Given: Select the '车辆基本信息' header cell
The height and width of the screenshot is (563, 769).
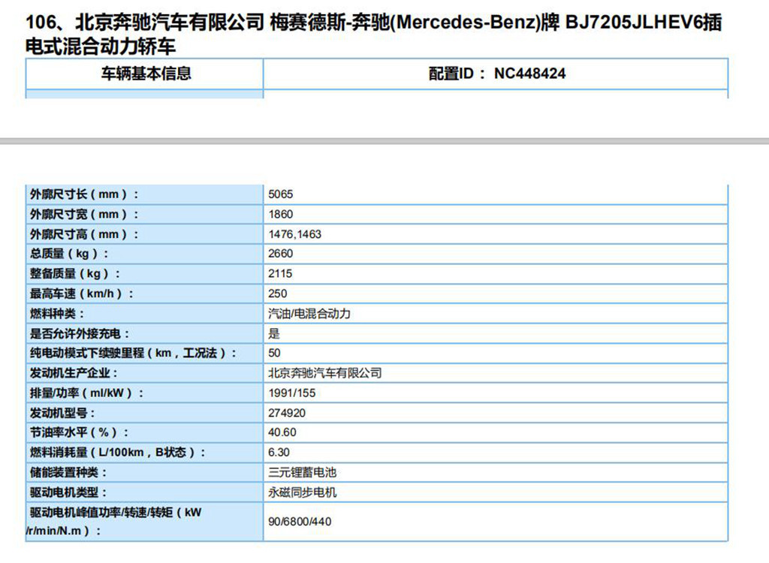Looking at the screenshot, I should pyautogui.click(x=145, y=74).
